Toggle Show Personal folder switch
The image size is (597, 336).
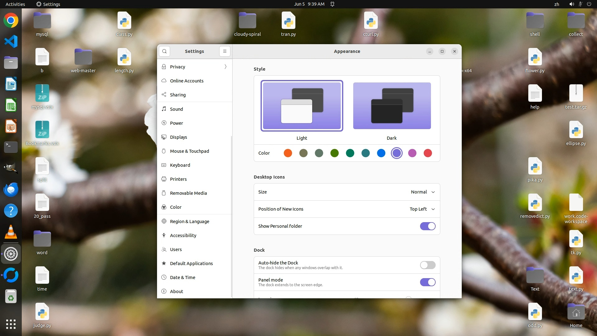tap(428, 226)
